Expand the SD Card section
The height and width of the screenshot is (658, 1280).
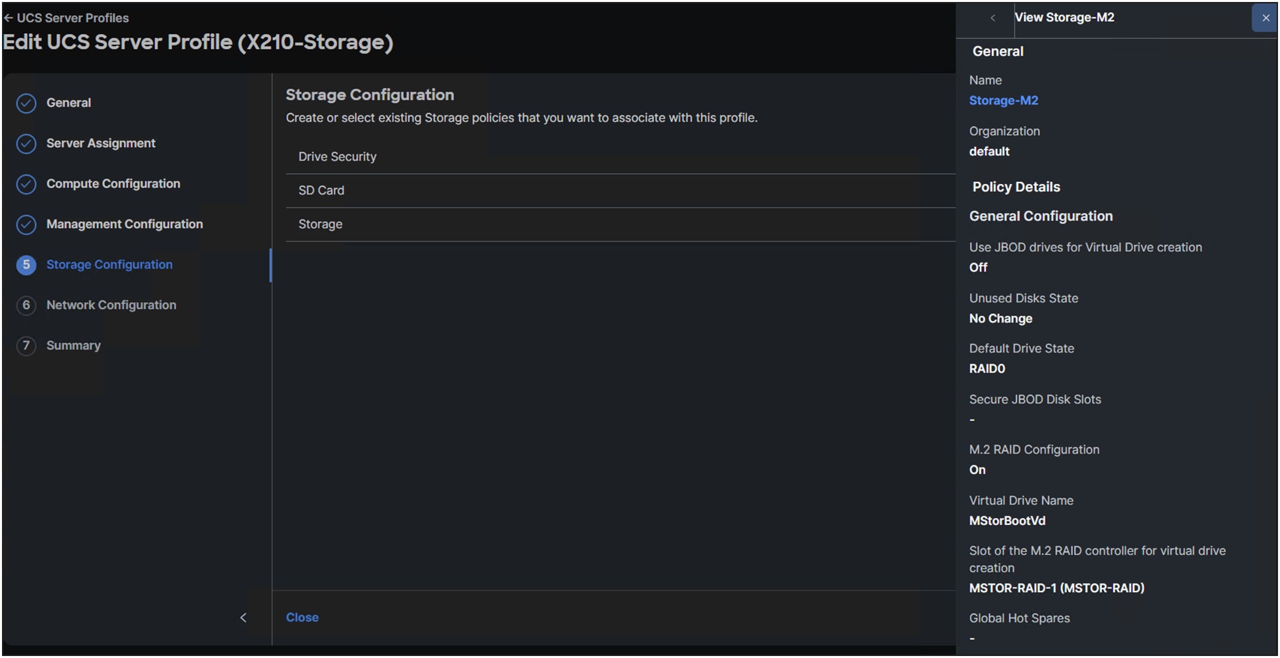321,191
